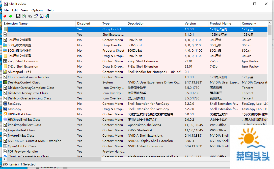
Task: Sort by the Type column header
Action: (113, 24)
